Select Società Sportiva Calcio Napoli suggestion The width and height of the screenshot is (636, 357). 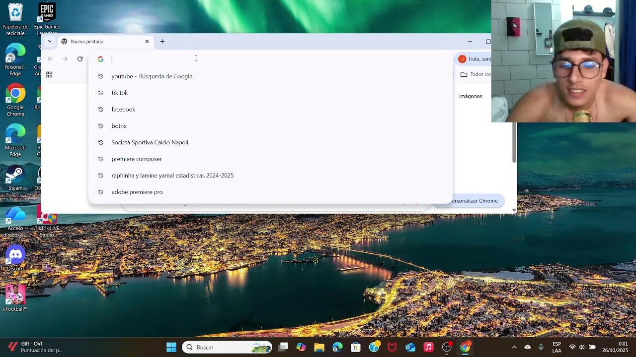[x=270, y=142]
